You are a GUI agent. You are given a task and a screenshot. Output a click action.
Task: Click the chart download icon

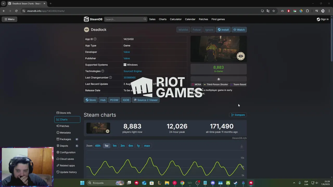coord(242,146)
